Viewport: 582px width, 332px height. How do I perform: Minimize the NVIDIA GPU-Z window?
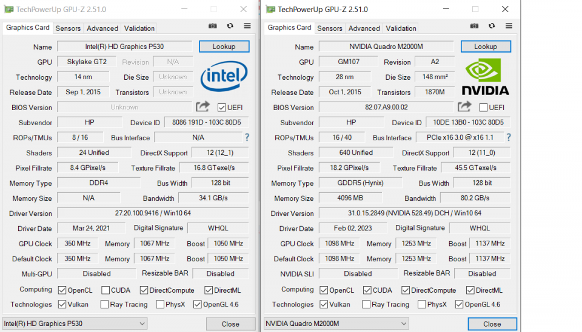[x=446, y=9]
